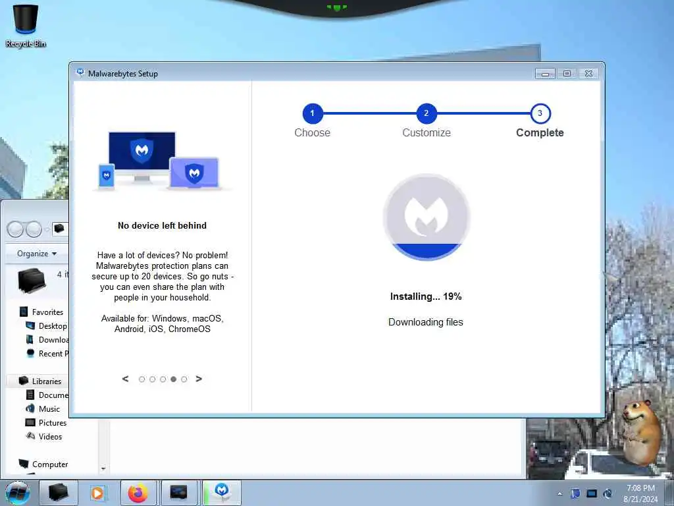The image size is (674, 506).
Task: Select Libraries in Explorer sidebar
Action: pyautogui.click(x=40, y=381)
